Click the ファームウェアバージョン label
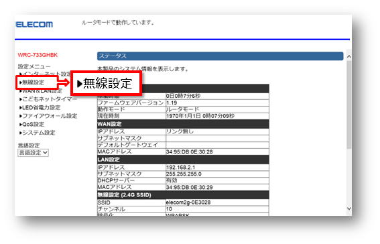Image resolution: width=380 pixels, height=244 pixels. point(131,103)
